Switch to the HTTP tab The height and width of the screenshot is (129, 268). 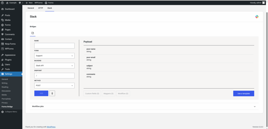pyautogui.click(x=41, y=8)
